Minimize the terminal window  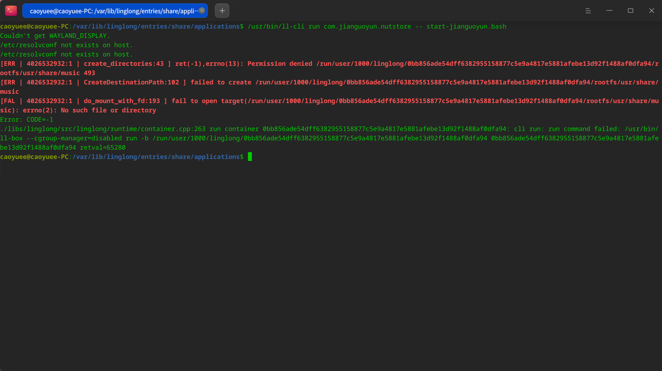(x=609, y=11)
